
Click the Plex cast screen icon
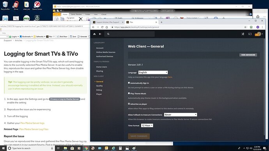(250, 34)
